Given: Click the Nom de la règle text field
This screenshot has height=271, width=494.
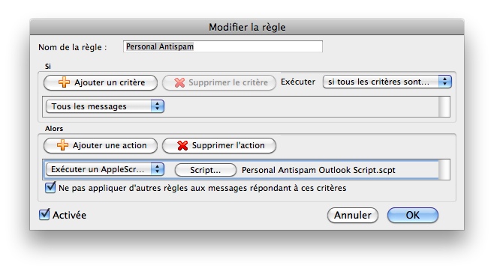Looking at the screenshot, I should [x=223, y=46].
